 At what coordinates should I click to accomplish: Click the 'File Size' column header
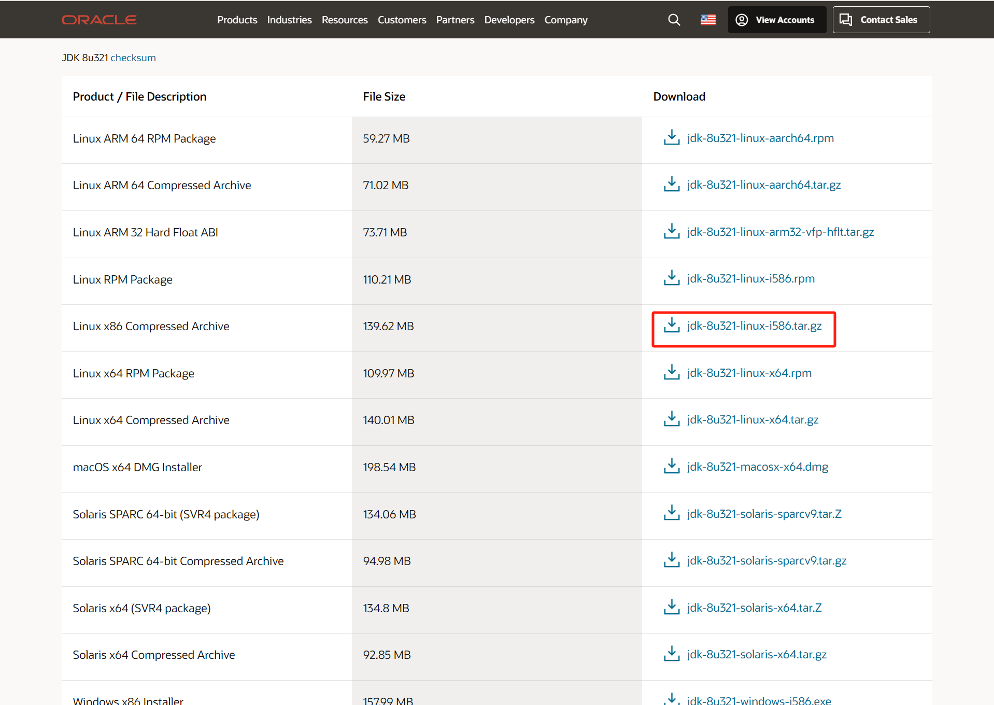[x=384, y=96]
